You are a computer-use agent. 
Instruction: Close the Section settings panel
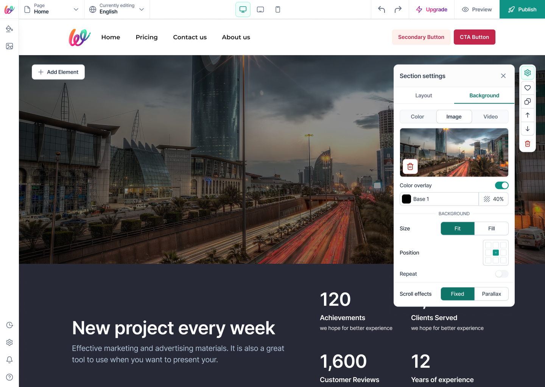point(503,76)
